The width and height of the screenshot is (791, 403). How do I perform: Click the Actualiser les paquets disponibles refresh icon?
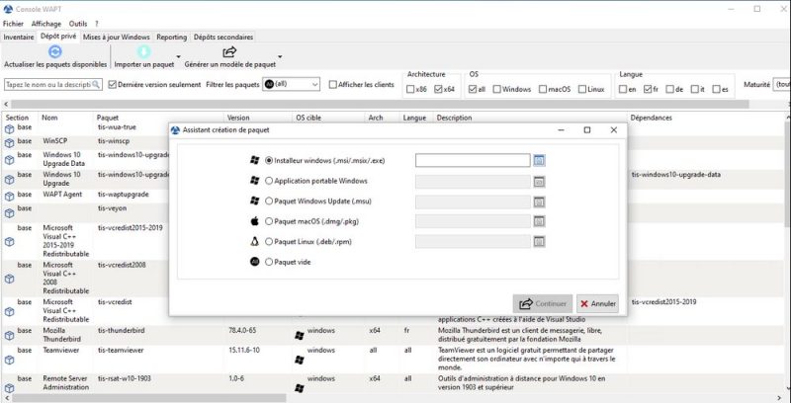coord(55,51)
